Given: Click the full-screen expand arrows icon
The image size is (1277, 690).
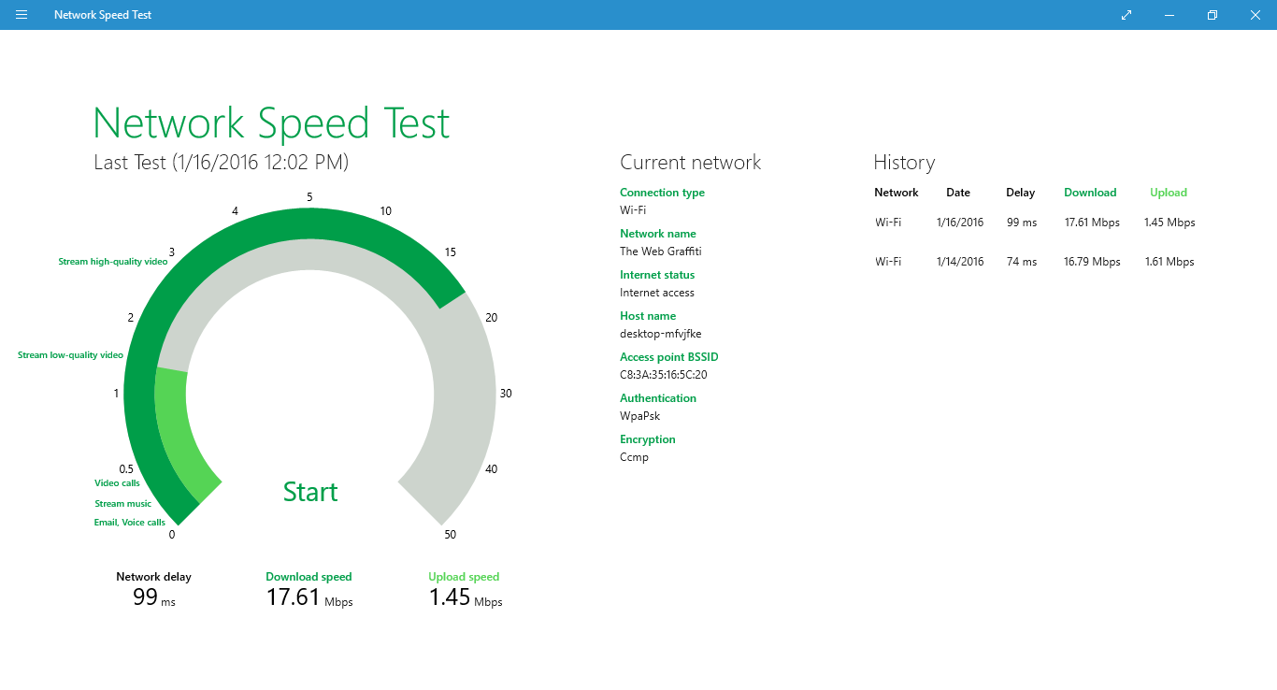Looking at the screenshot, I should pos(1126,15).
